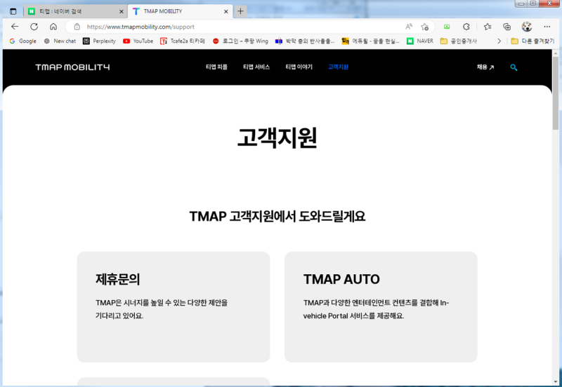
Task: Open the favorites list
Action: 488,27
